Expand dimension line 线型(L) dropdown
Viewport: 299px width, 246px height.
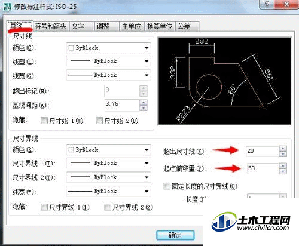click(108, 61)
